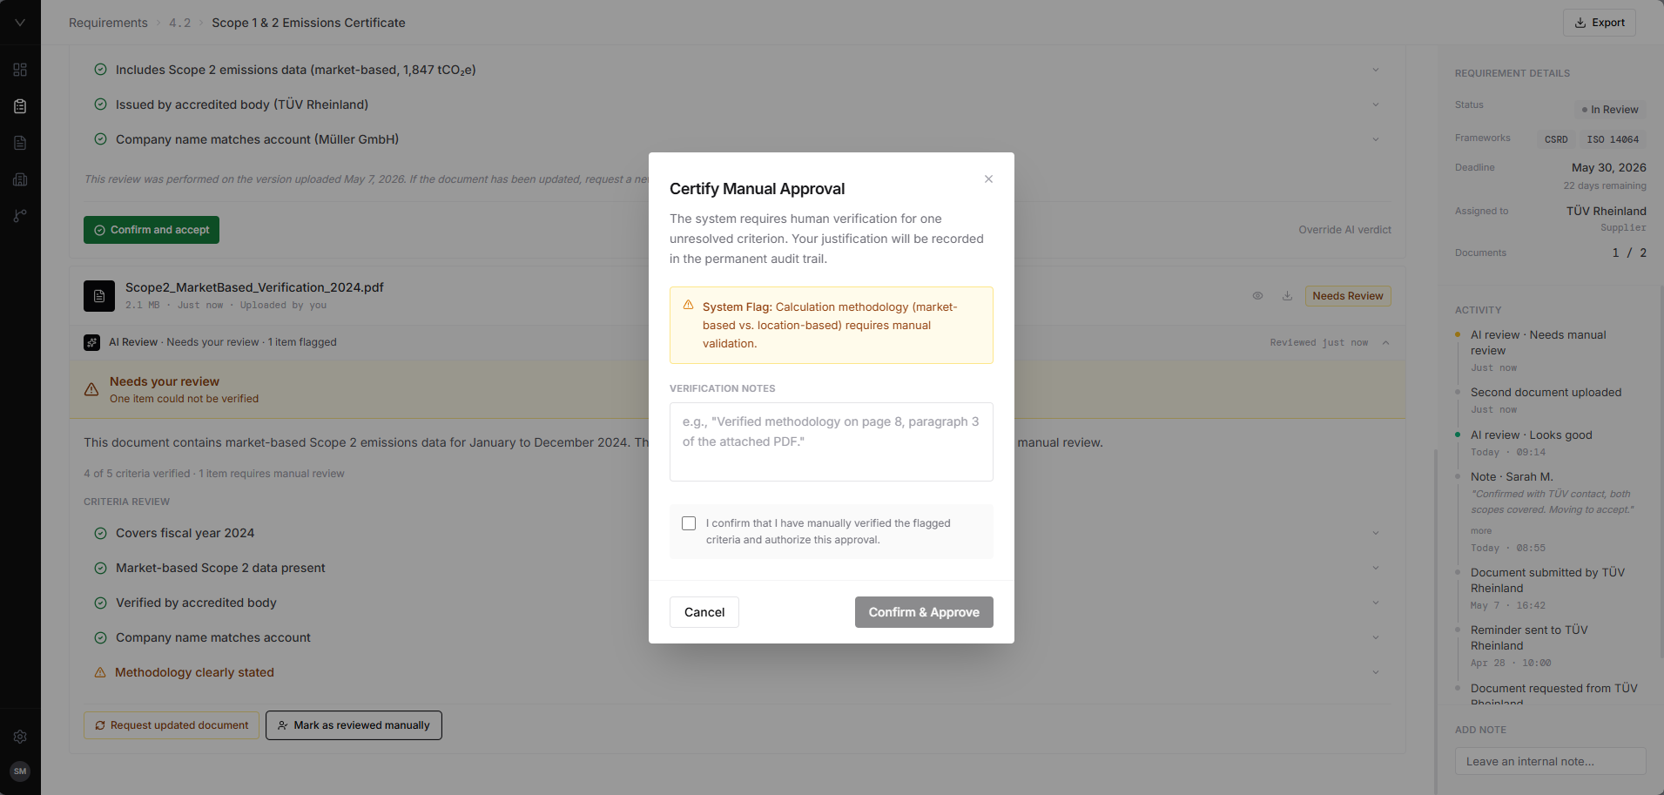Open the clipboard requirements sidebar icon
Screen dimensions: 1664x795
click(20, 106)
